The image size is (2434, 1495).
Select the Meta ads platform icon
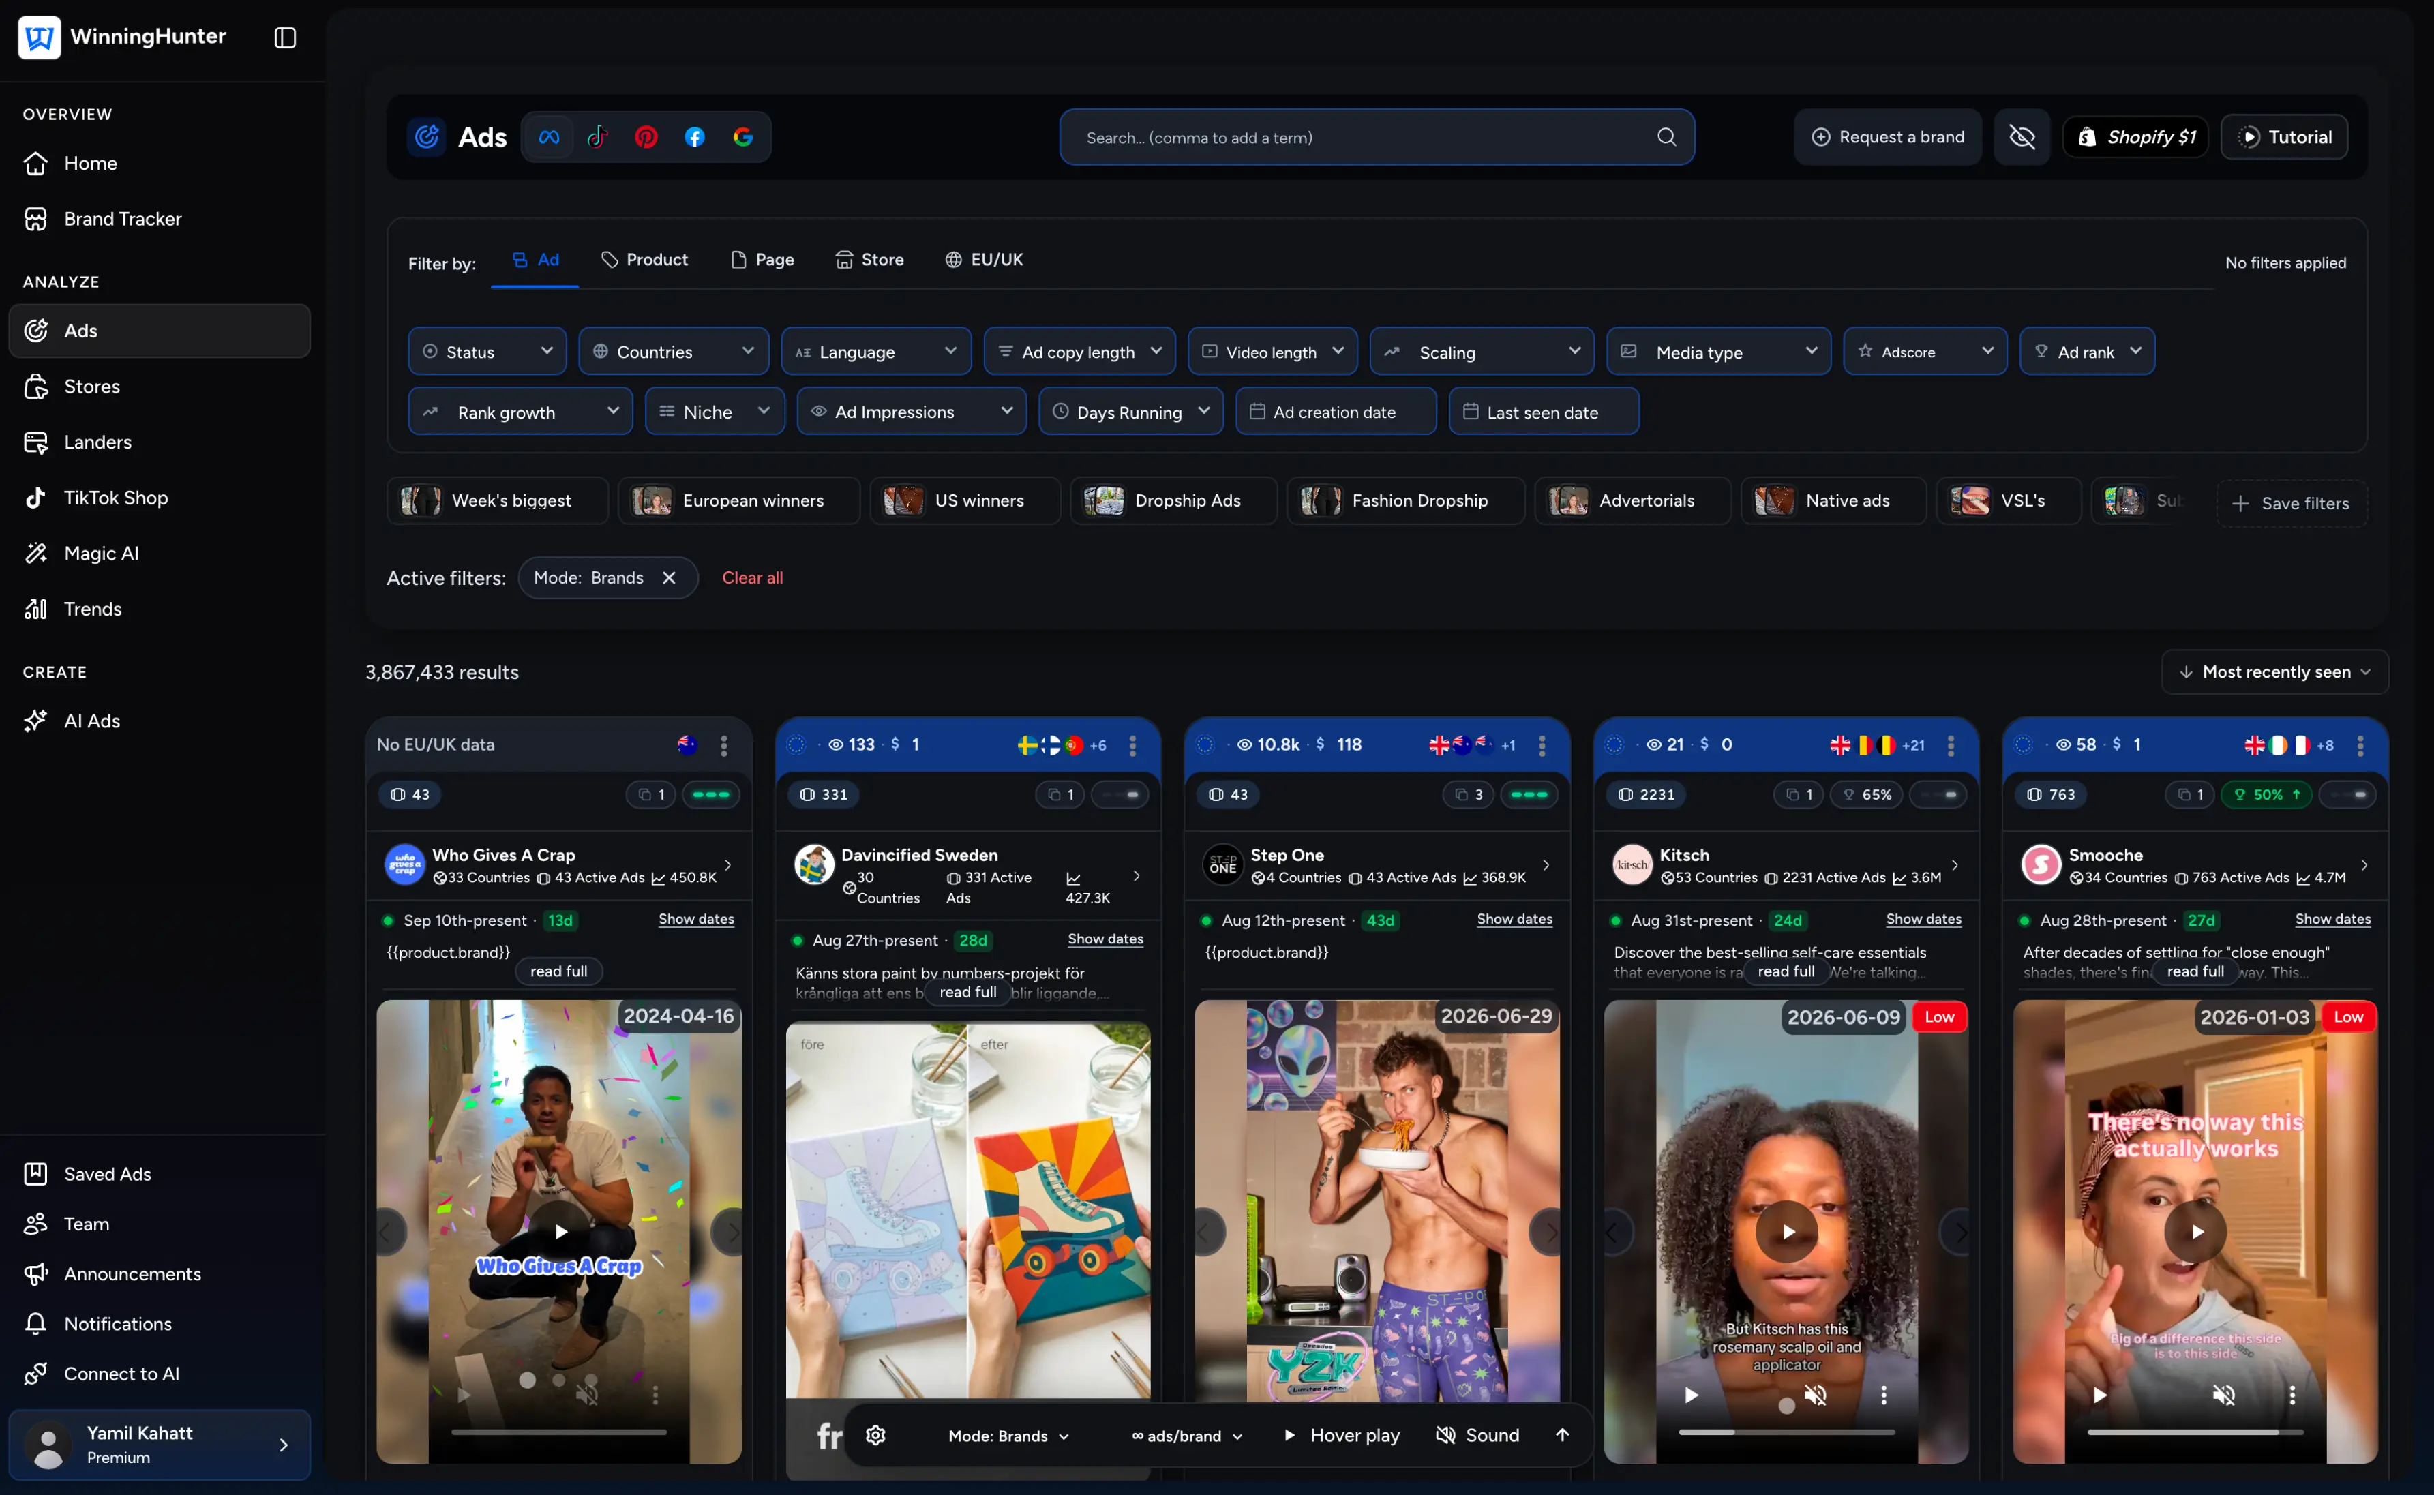point(549,138)
